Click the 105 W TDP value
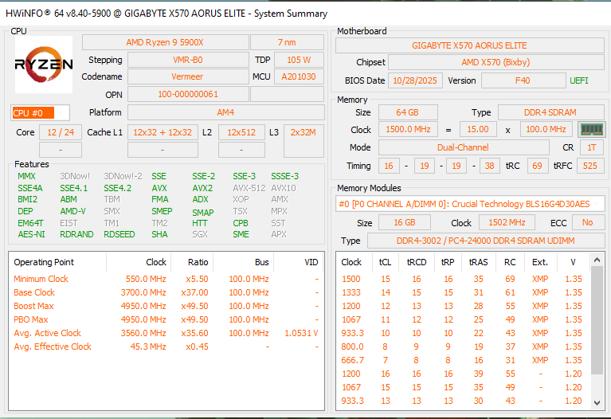The height and width of the screenshot is (419, 611). [x=299, y=60]
